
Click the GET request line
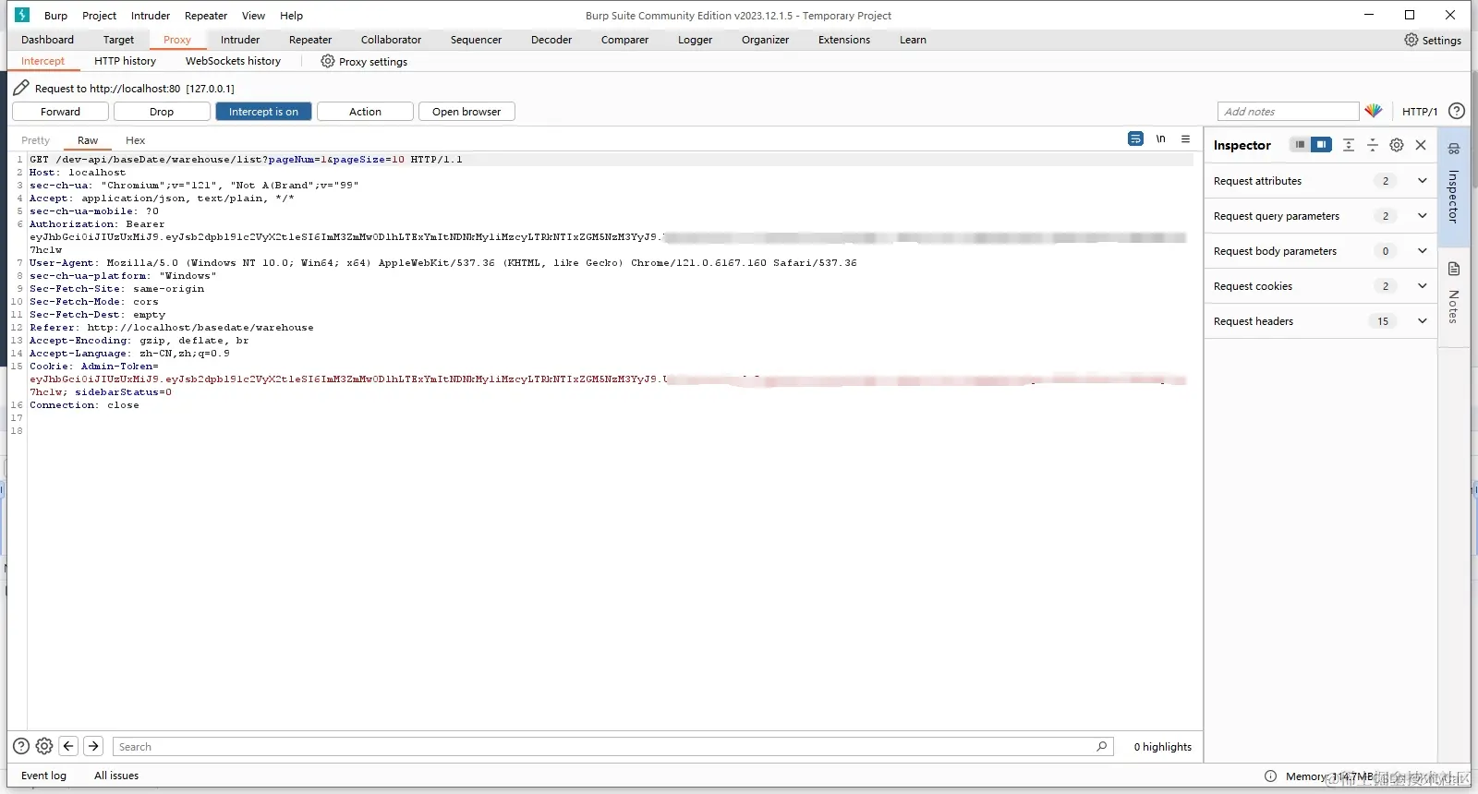click(x=246, y=159)
